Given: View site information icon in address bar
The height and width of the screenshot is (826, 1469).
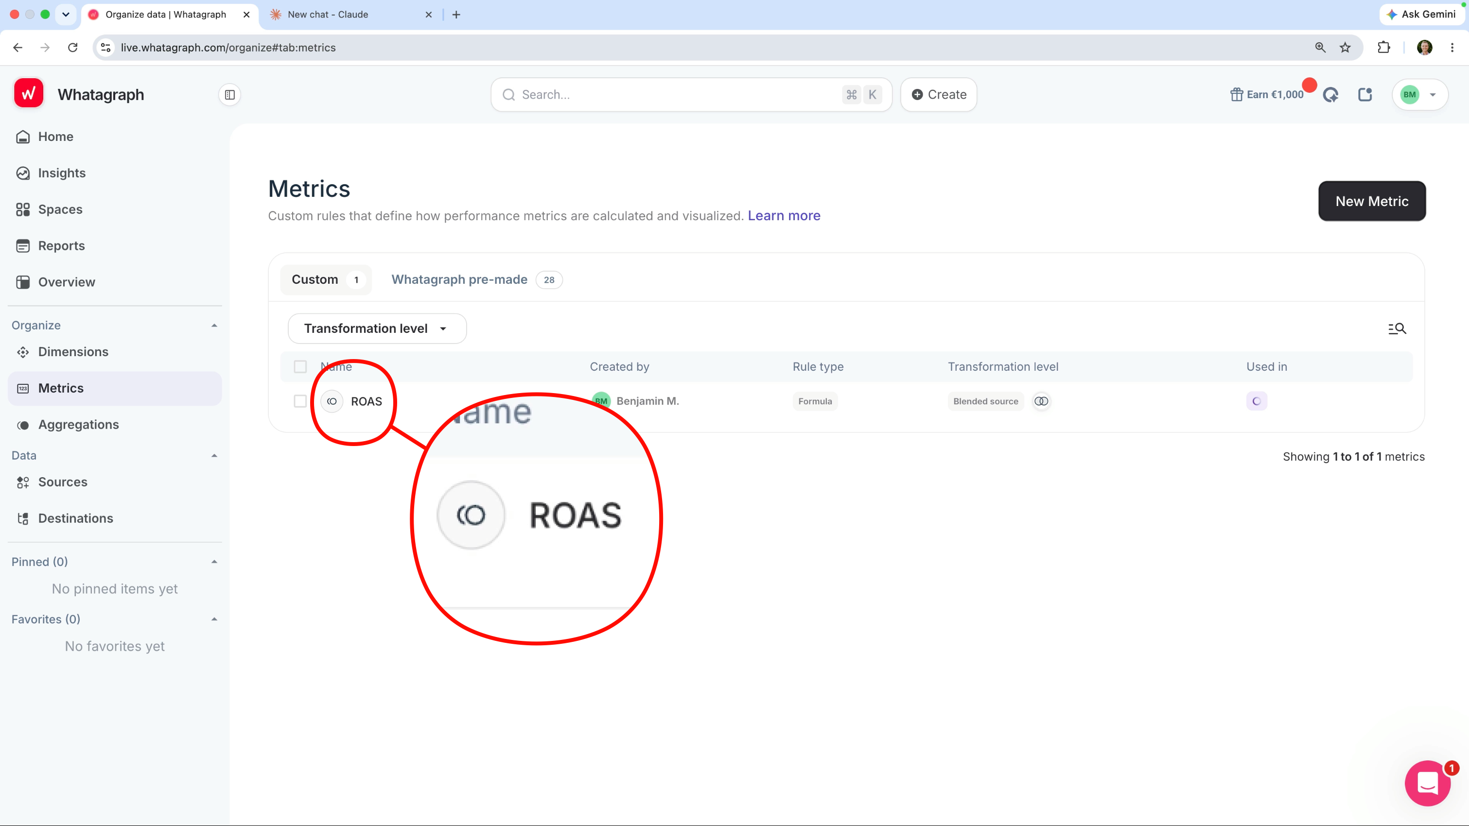Looking at the screenshot, I should (x=106, y=47).
